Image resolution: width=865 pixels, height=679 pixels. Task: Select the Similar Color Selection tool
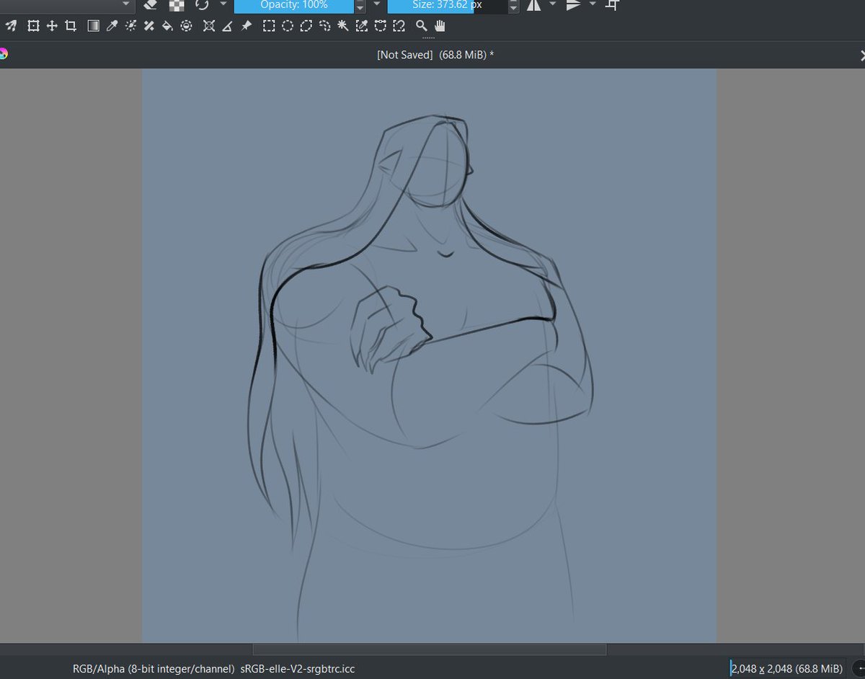pos(361,26)
